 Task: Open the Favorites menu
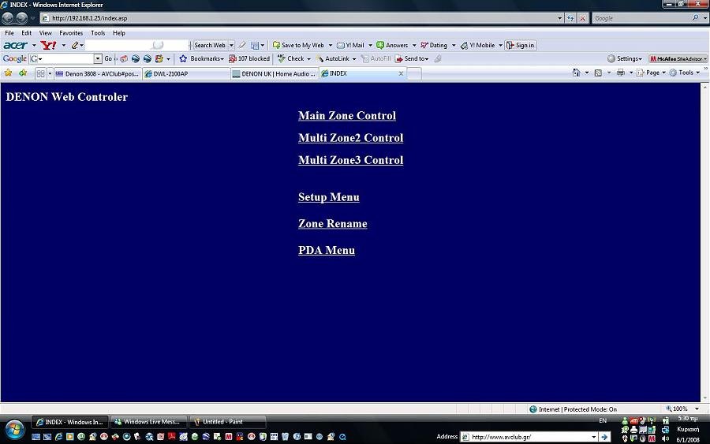tap(71, 33)
